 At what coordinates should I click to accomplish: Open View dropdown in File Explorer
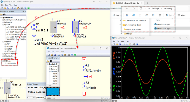point(182,15)
